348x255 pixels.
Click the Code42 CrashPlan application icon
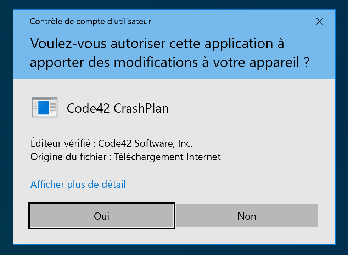[45, 107]
